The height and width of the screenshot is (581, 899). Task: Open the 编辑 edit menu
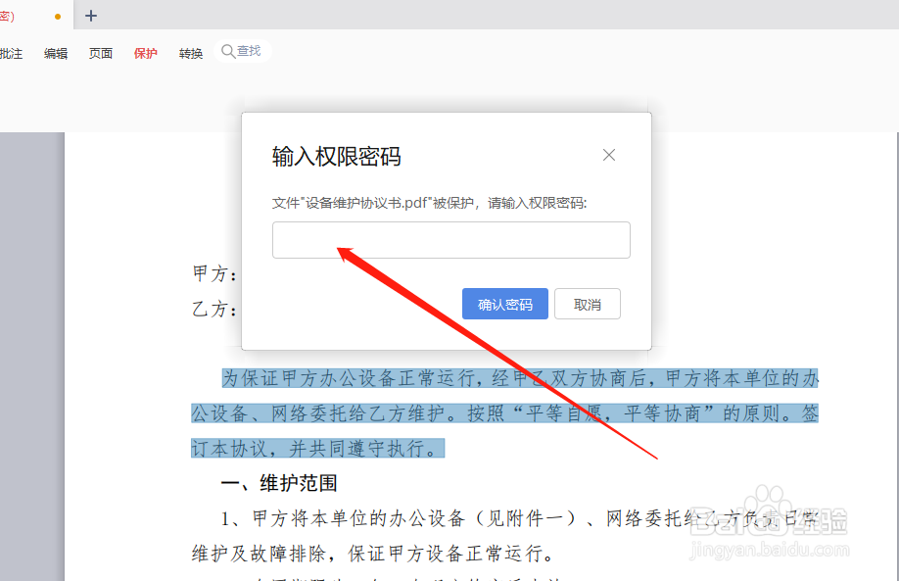click(x=55, y=54)
